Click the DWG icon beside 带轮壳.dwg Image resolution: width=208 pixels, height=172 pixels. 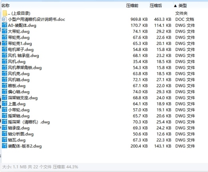pos(4,37)
